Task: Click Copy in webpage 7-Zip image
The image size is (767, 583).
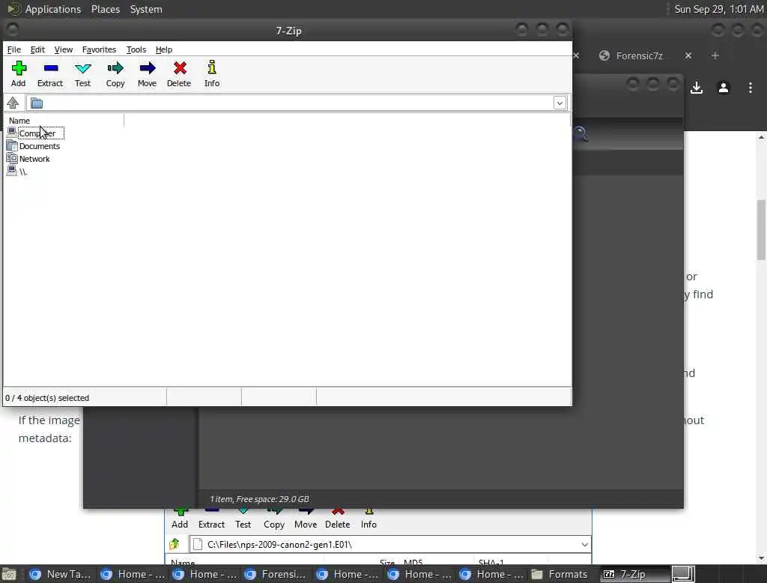Action: coord(274,525)
